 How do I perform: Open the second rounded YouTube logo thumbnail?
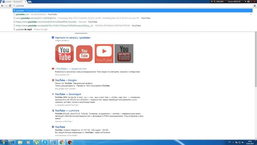[84, 54]
